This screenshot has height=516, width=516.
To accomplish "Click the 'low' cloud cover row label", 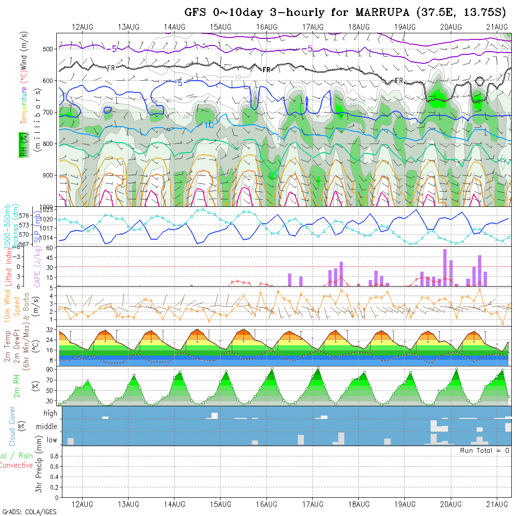I will coord(51,440).
